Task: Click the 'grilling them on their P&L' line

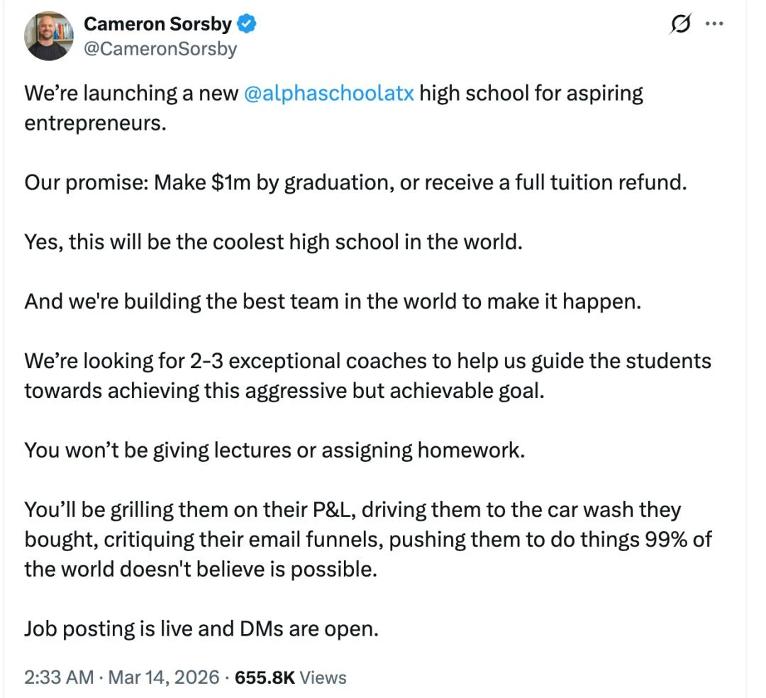Action: point(353,509)
